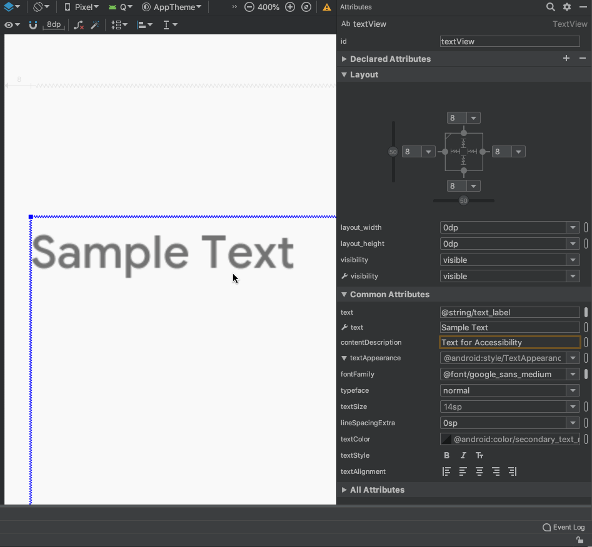Click the Infer Constraints magic wand icon
592x547 pixels.
pos(95,25)
